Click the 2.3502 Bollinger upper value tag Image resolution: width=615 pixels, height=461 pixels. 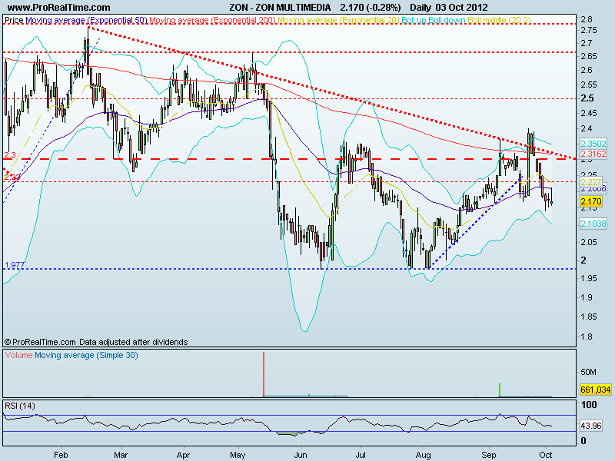point(593,144)
